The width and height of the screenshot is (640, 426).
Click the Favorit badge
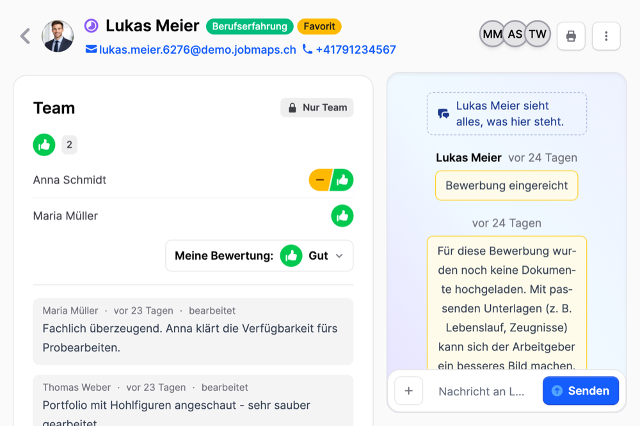tap(319, 26)
